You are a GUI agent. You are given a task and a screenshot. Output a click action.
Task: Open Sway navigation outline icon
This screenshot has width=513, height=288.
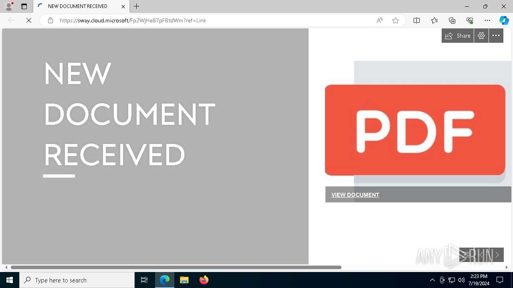coord(467,255)
